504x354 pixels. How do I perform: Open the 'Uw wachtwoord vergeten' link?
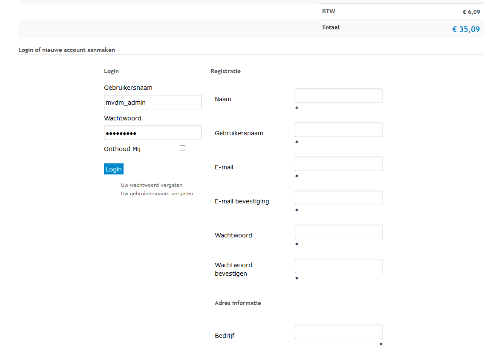click(152, 185)
